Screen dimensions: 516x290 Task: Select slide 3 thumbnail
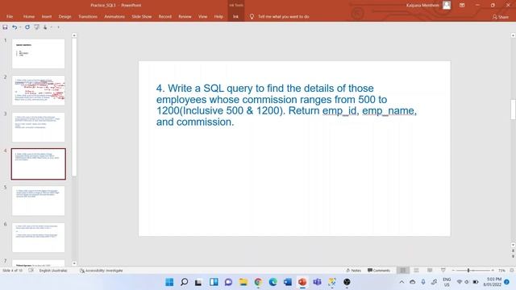coord(39,127)
